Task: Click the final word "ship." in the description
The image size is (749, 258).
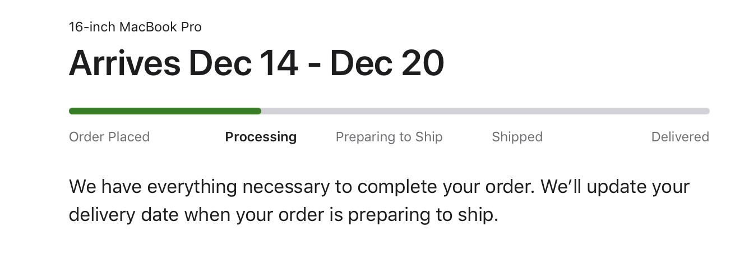Action: (479, 215)
